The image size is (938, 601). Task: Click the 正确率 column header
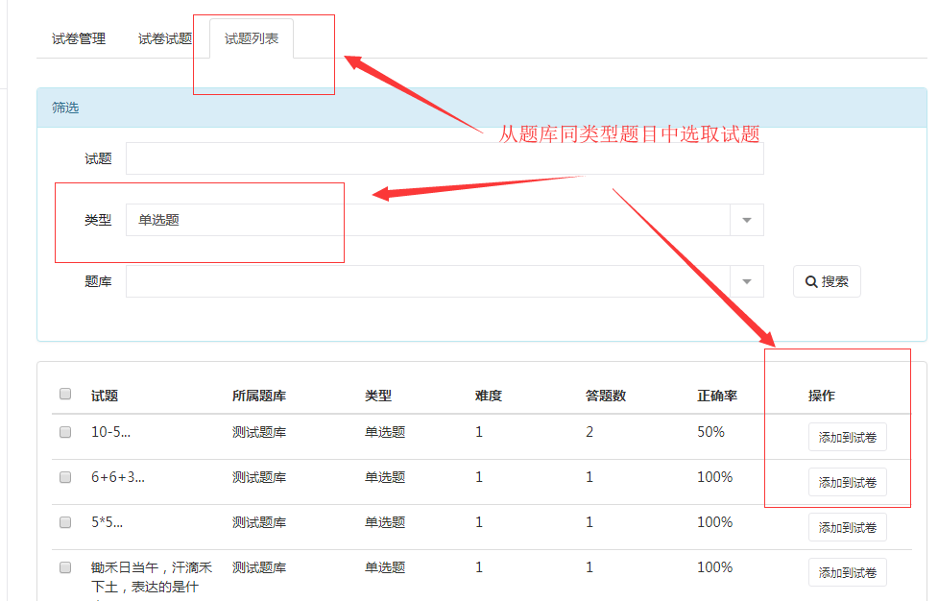coord(716,396)
